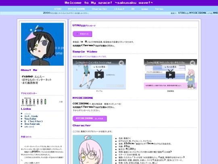Select Character in the top navigation bar

pos(99,9)
